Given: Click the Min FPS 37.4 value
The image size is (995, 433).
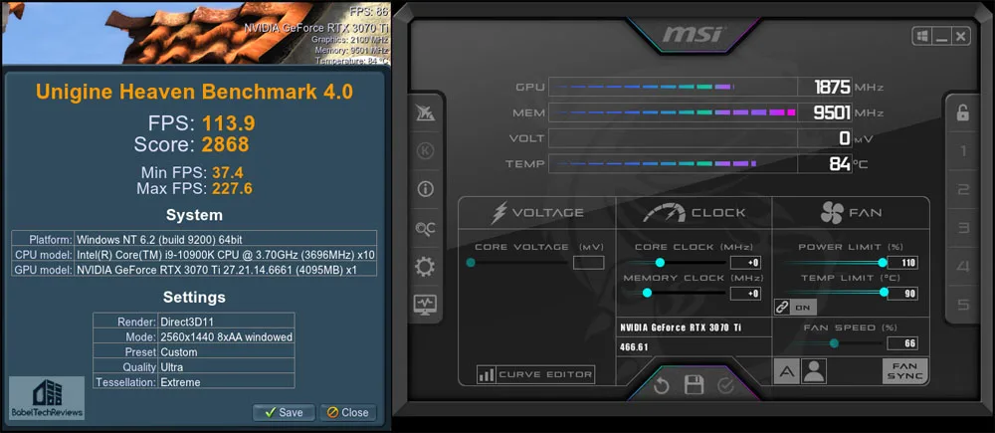Looking at the screenshot, I should (227, 172).
